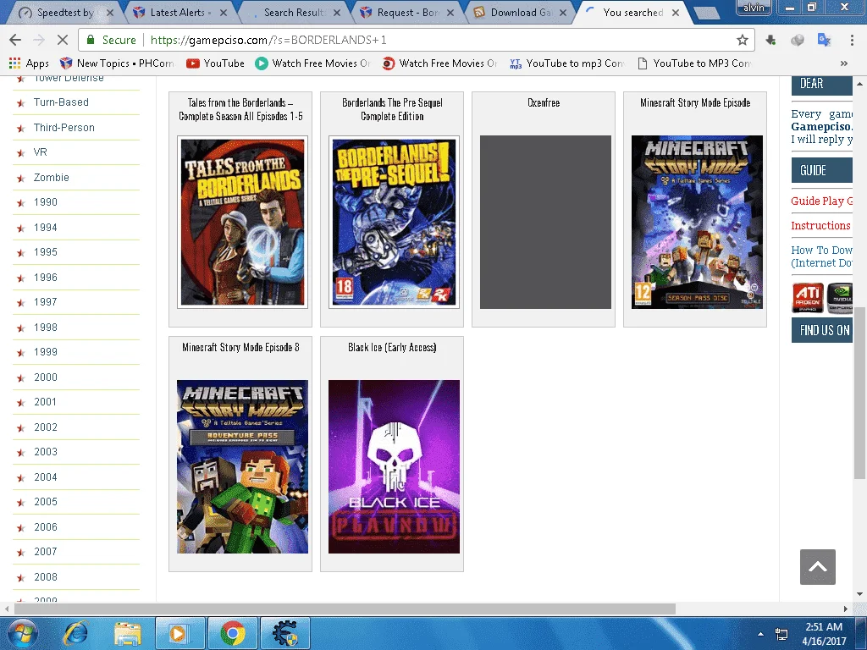Select Zombie category in sidebar
This screenshot has height=650, width=867.
[x=52, y=178]
